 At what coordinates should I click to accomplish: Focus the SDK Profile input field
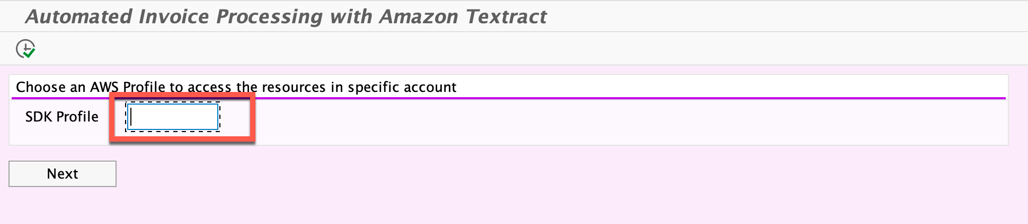173,117
